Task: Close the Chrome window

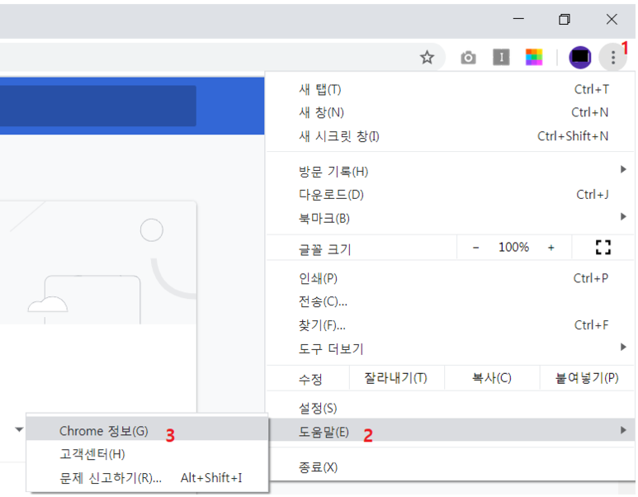Action: click(x=611, y=19)
